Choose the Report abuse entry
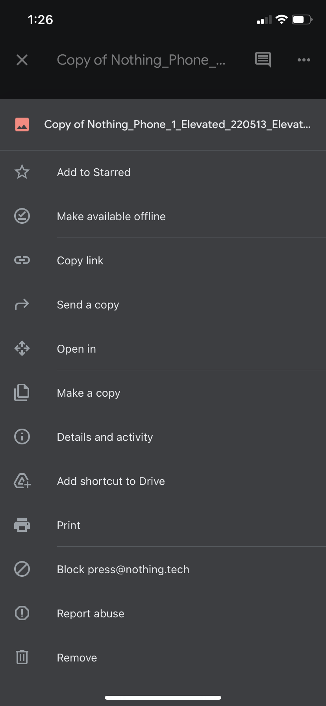The image size is (326, 706). pyautogui.click(x=91, y=613)
